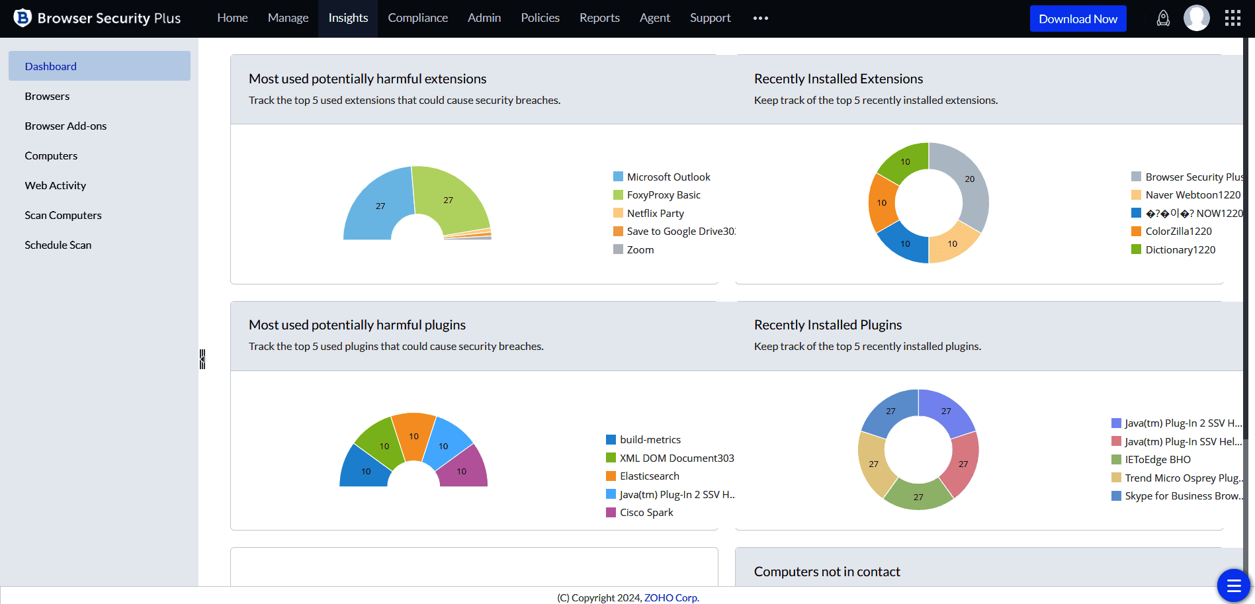Select the IEToEdge BHO legend icon
Viewport: 1255px width, 604px height.
tap(1116, 460)
